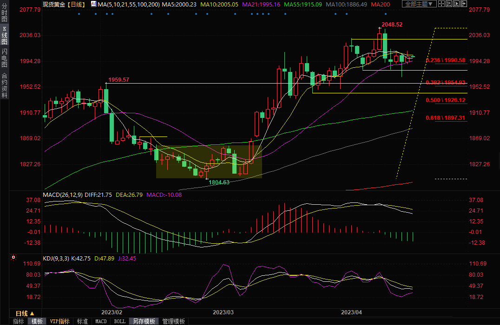Screen dimensions: 500x325
Task: Apply the BOLL template
Action: [119, 321]
